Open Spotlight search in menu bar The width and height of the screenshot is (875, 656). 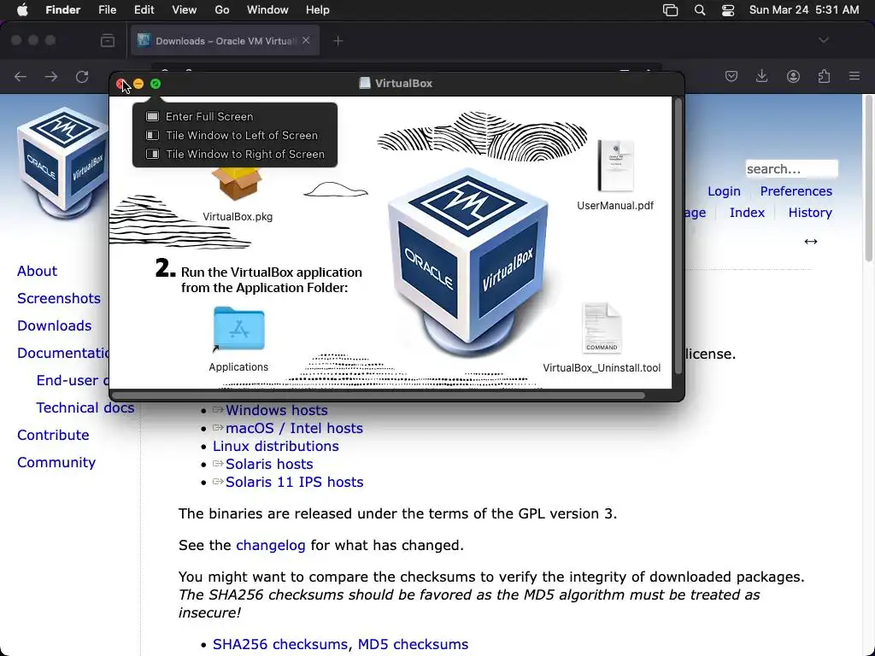tap(699, 10)
